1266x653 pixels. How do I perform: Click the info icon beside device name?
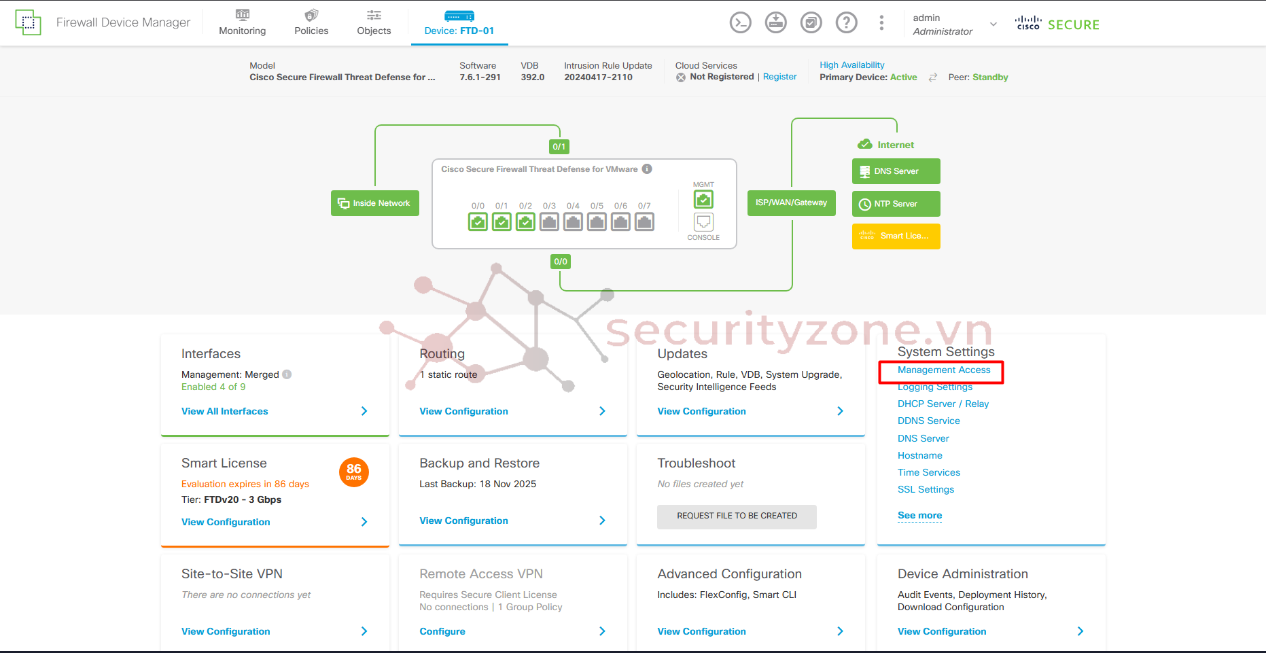coord(647,169)
